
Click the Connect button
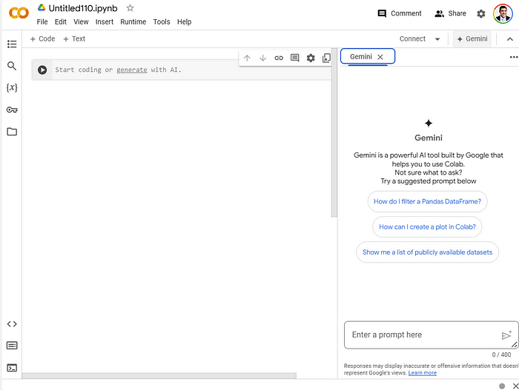pyautogui.click(x=412, y=38)
